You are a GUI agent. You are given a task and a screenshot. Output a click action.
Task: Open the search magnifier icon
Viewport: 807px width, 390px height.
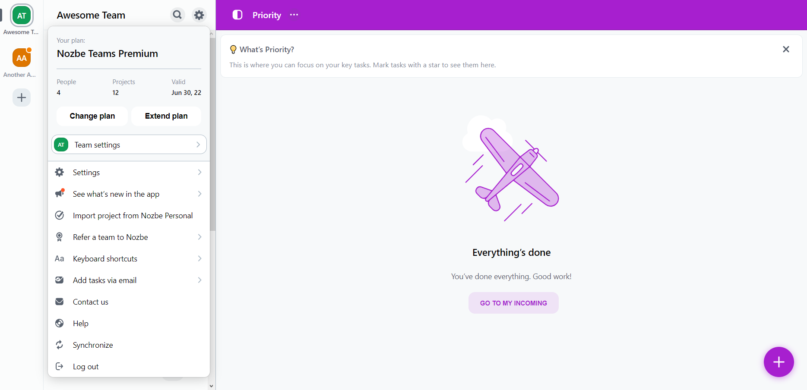(177, 15)
